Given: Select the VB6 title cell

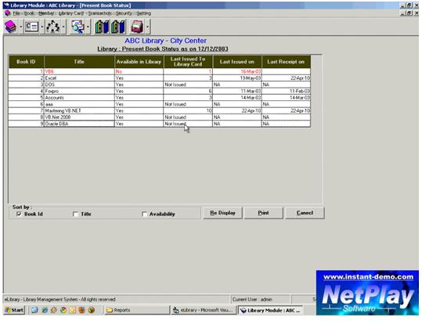Looking at the screenshot, I should click(79, 71).
